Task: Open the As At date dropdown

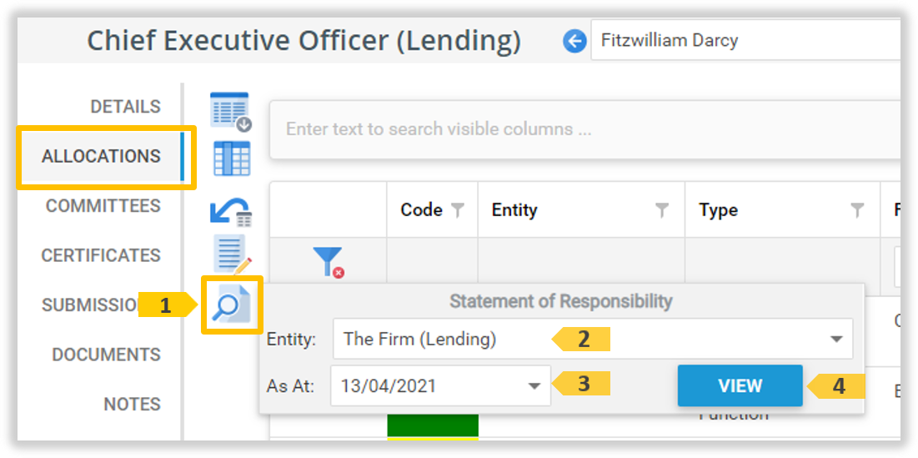Action: [534, 386]
